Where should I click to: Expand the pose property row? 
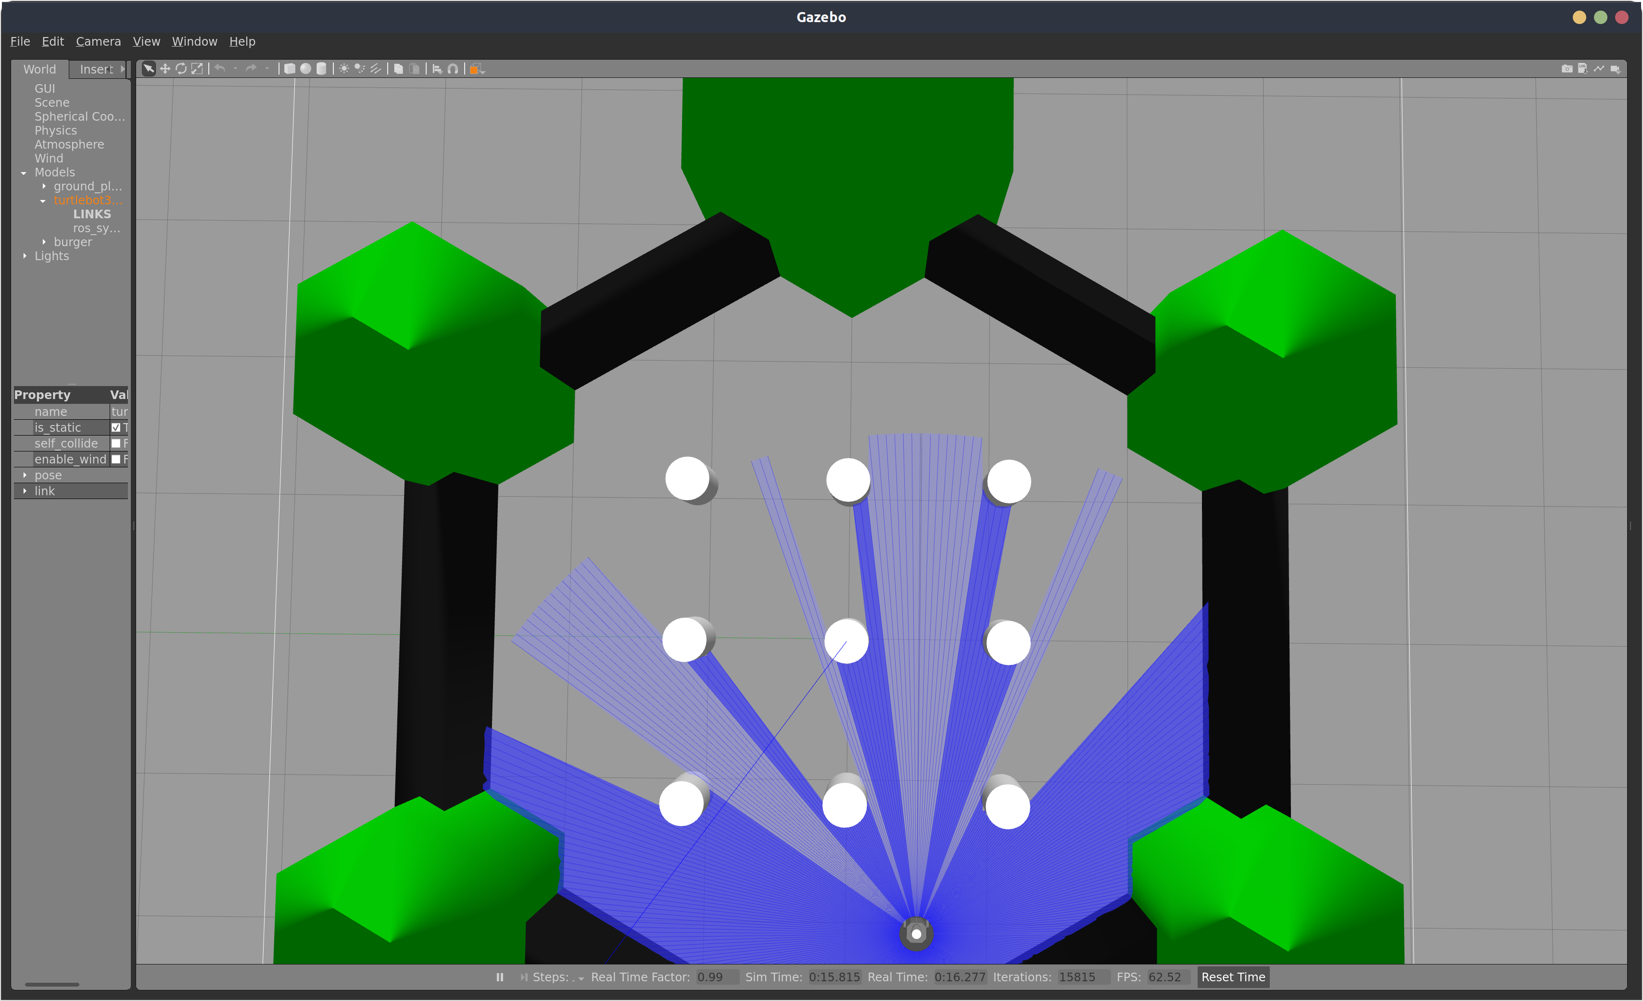(25, 475)
